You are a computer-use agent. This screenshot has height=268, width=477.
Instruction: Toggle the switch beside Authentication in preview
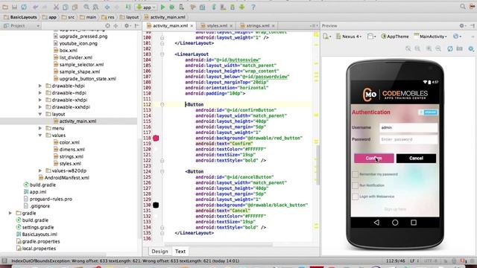[x=429, y=112]
